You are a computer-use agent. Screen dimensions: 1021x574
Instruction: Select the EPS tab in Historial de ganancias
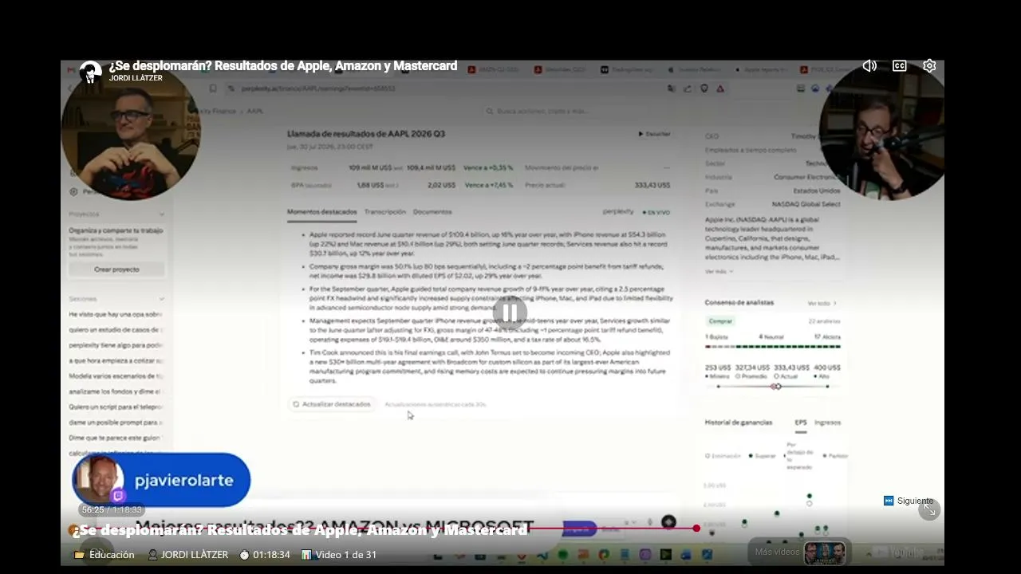coord(801,423)
